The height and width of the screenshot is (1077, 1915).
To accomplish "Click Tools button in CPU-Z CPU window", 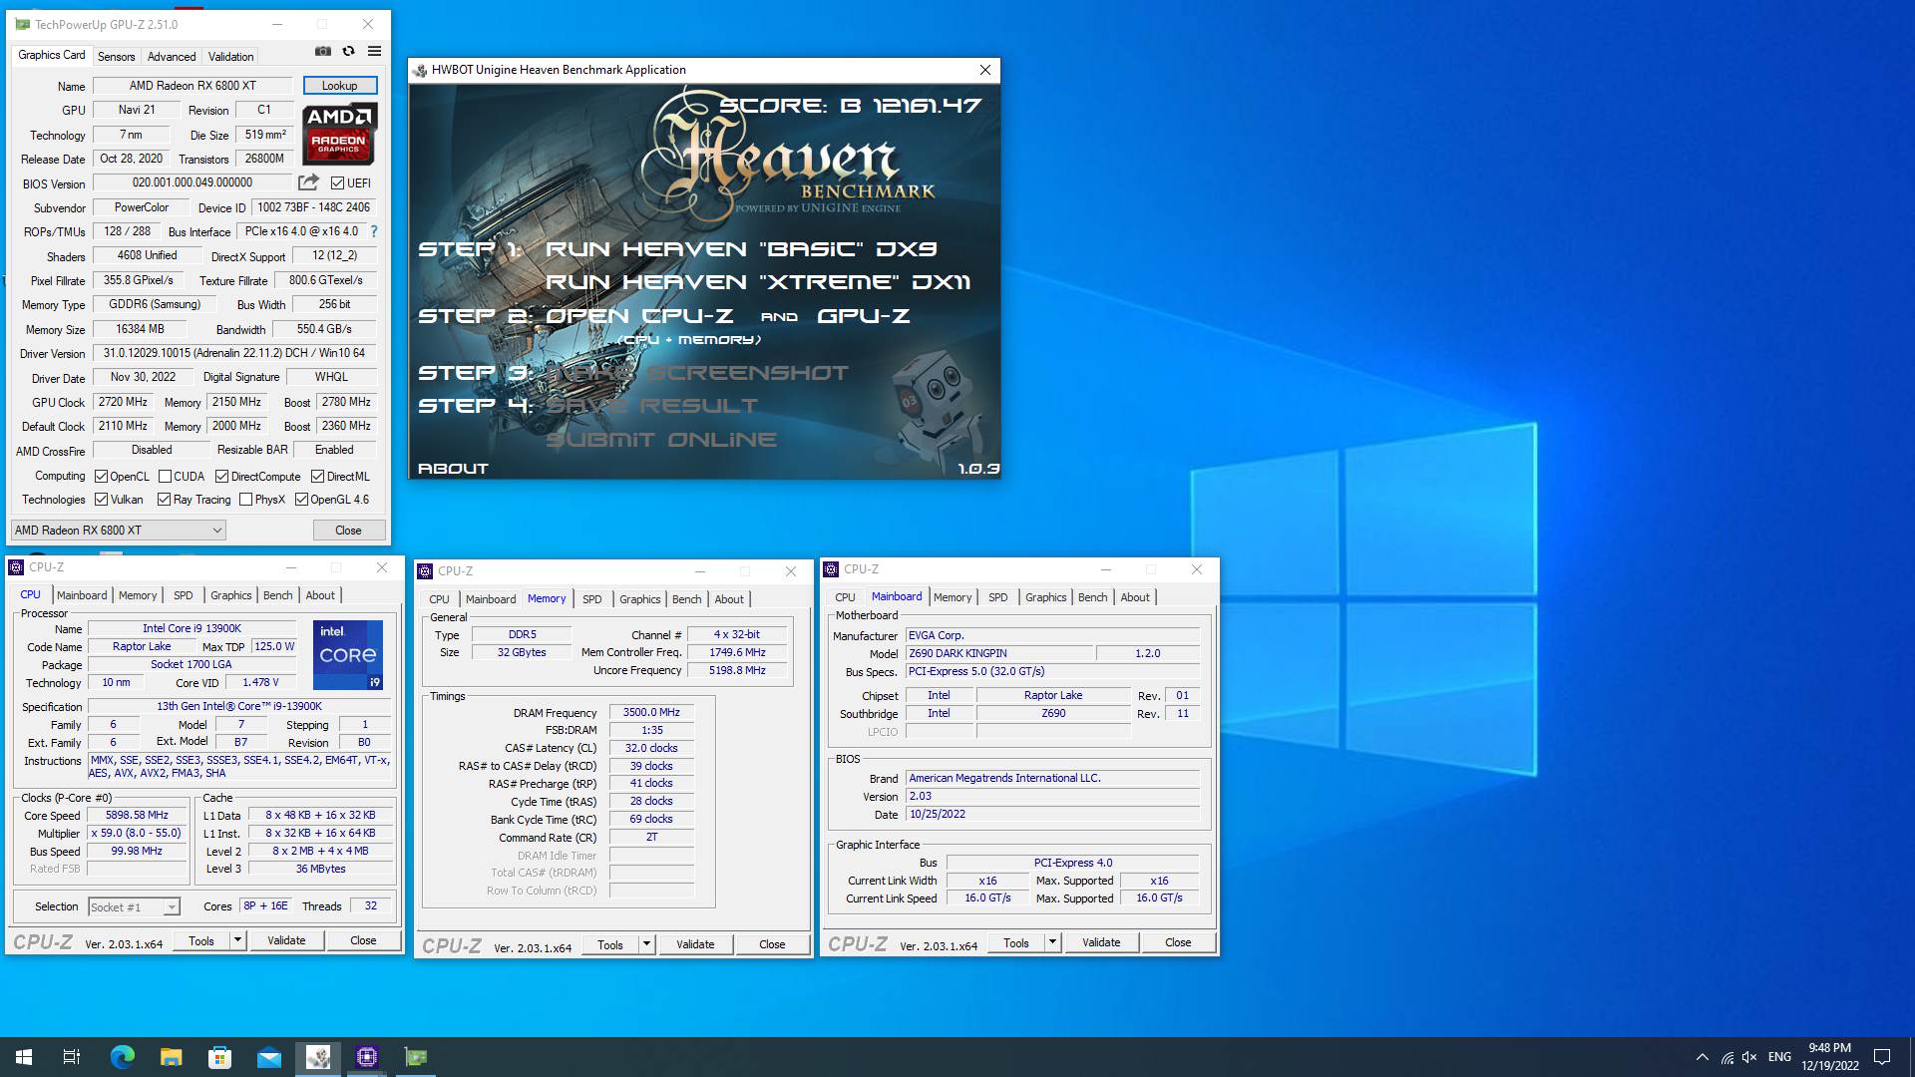I will (201, 940).
